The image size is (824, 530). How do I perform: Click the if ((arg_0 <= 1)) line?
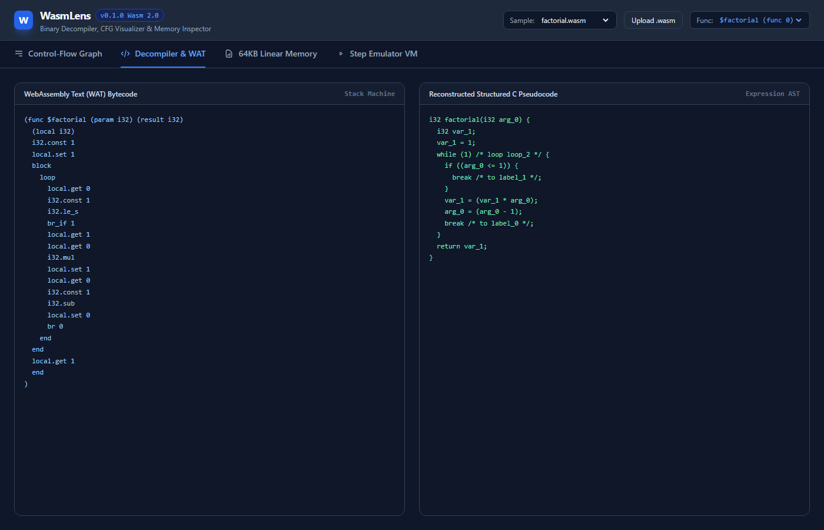pos(481,165)
